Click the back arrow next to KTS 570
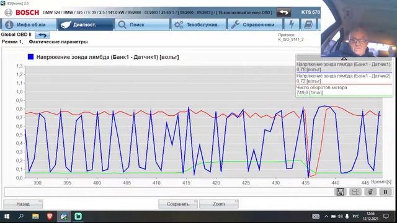Viewport: 397px width, 223px height. (284, 12)
